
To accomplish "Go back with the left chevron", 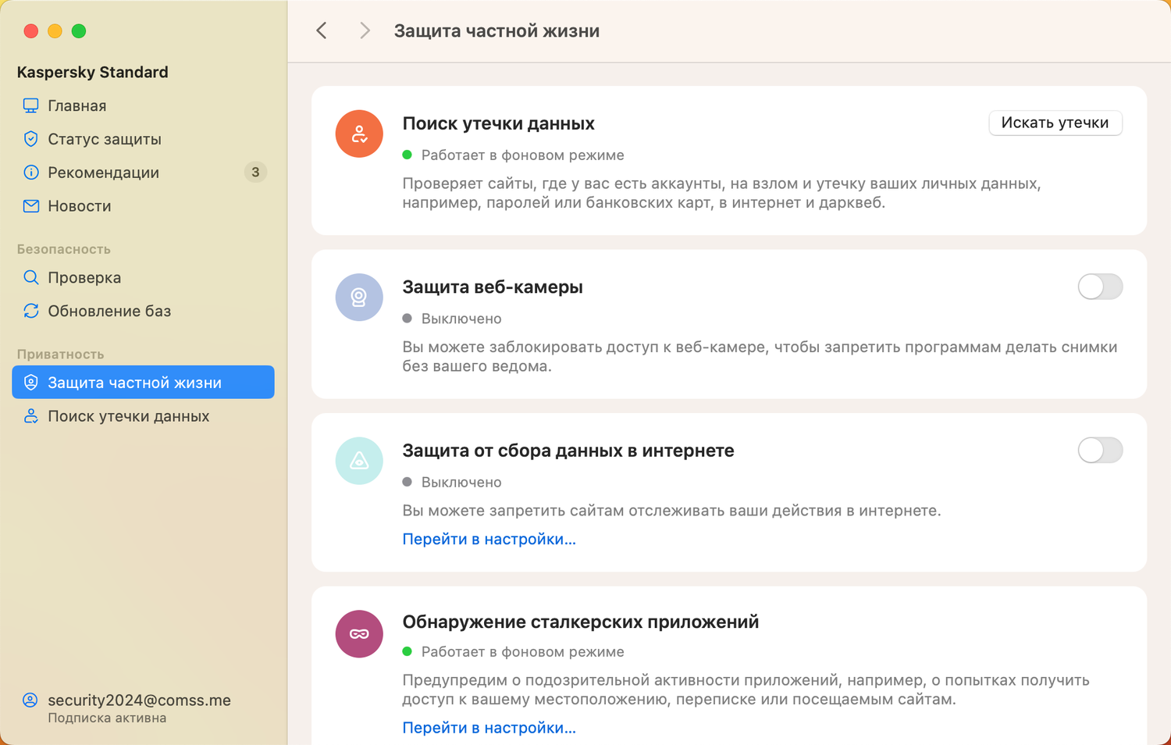I will coord(322,30).
